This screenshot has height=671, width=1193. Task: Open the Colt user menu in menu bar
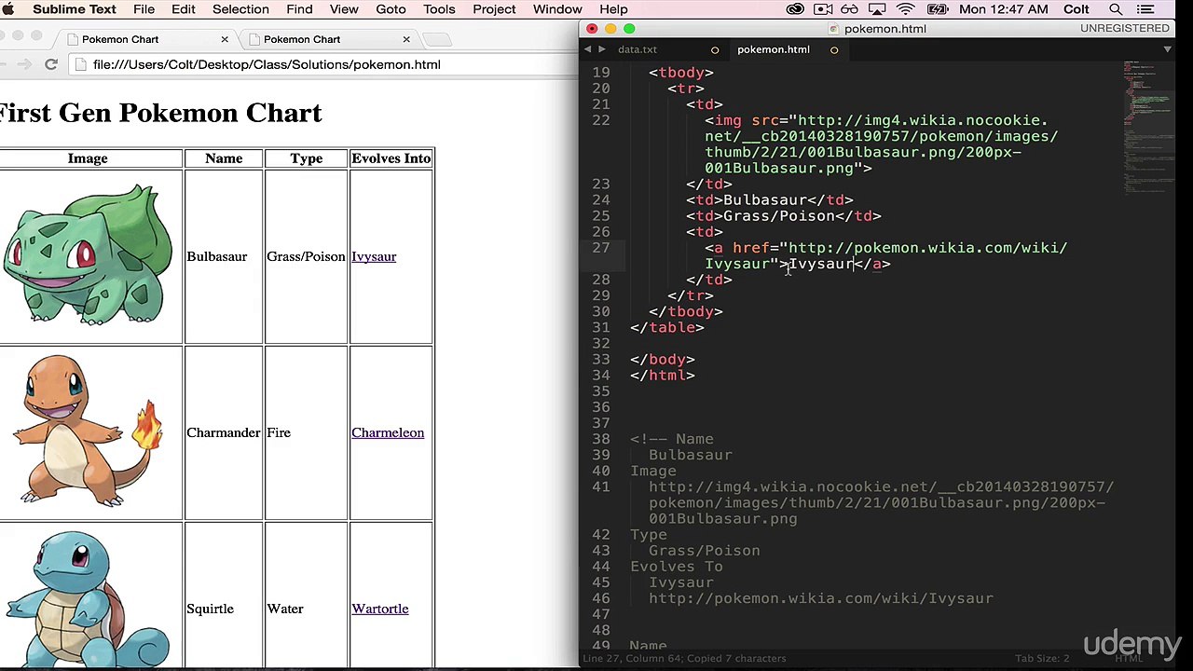(x=1076, y=9)
